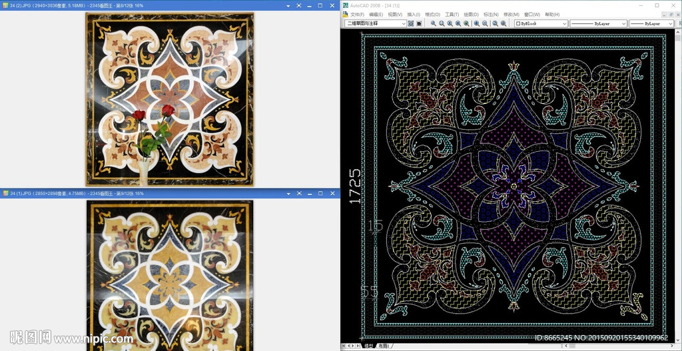Go to next layout tab arrow

[x=353, y=346]
